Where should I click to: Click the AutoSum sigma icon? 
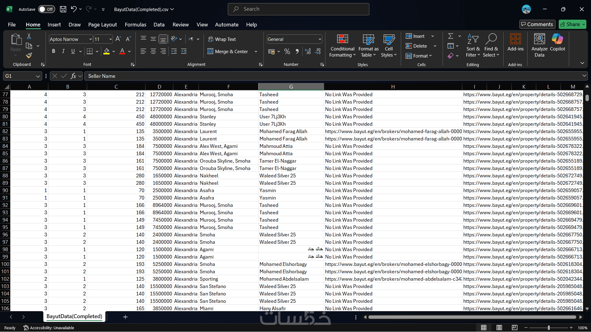451,36
